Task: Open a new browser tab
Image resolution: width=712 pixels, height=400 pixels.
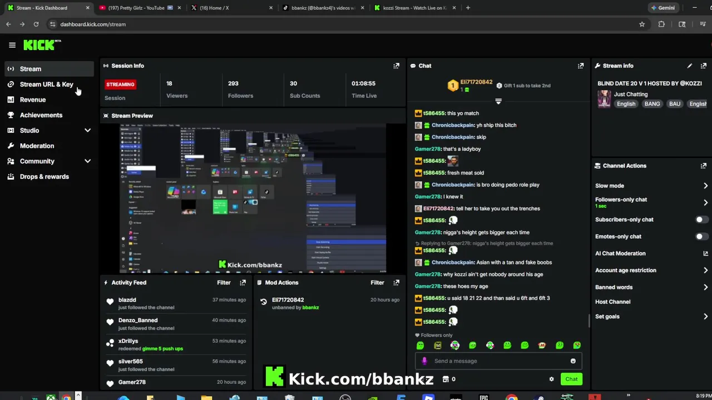Action: point(468,8)
